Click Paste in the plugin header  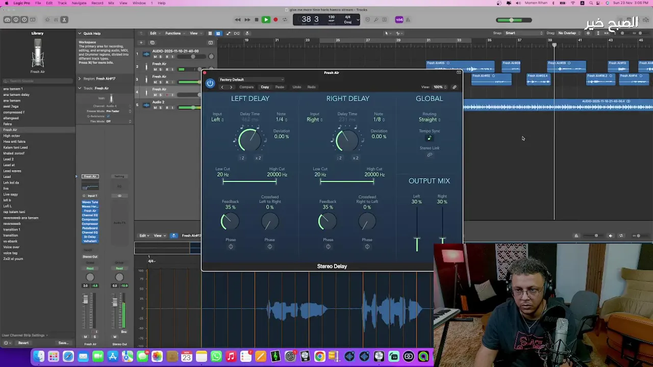point(280,87)
